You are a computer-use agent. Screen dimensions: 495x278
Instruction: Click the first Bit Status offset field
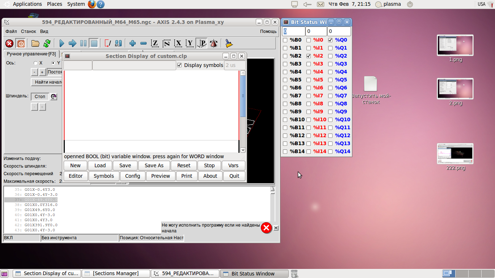[293, 31]
